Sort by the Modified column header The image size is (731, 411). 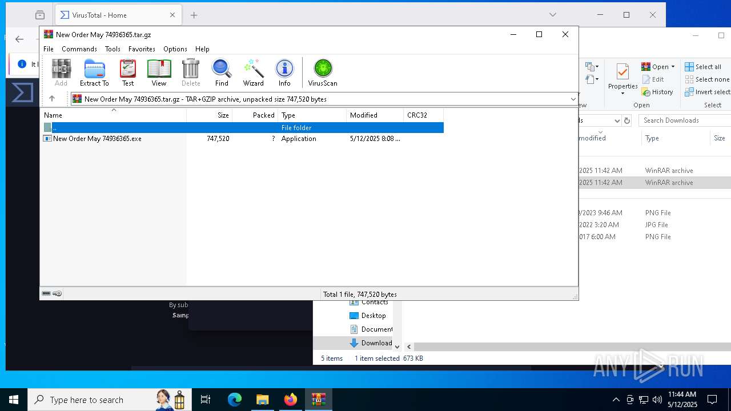(x=375, y=115)
